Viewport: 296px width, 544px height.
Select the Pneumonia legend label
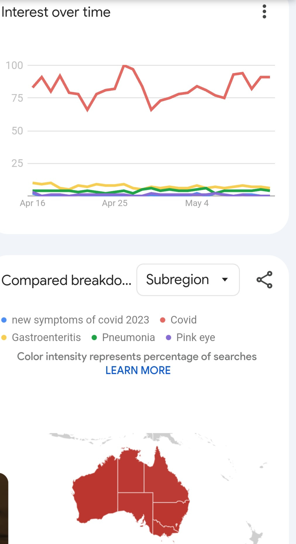click(x=128, y=337)
